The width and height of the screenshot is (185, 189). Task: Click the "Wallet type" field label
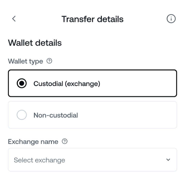pos(26,61)
